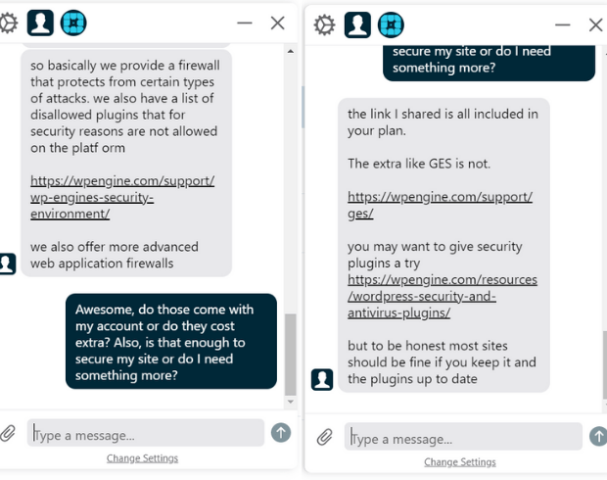Open settings gear in right chat window
This screenshot has width=607, height=480.
[324, 24]
